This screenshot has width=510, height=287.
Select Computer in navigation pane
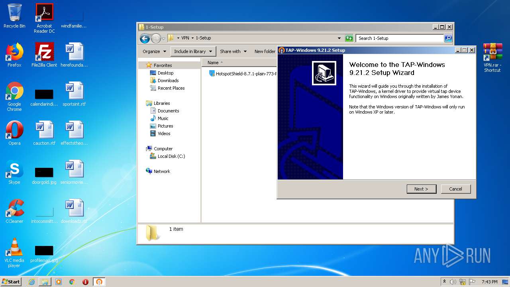coord(163,149)
